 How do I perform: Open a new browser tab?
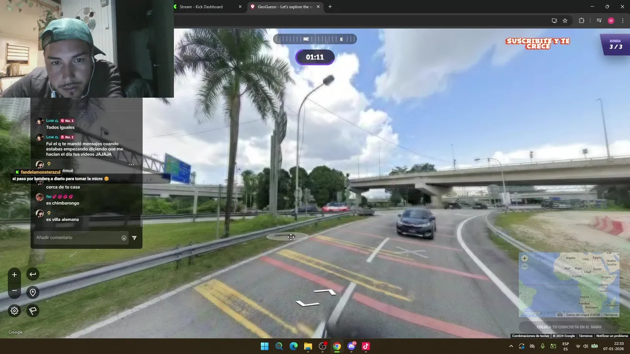[330, 7]
